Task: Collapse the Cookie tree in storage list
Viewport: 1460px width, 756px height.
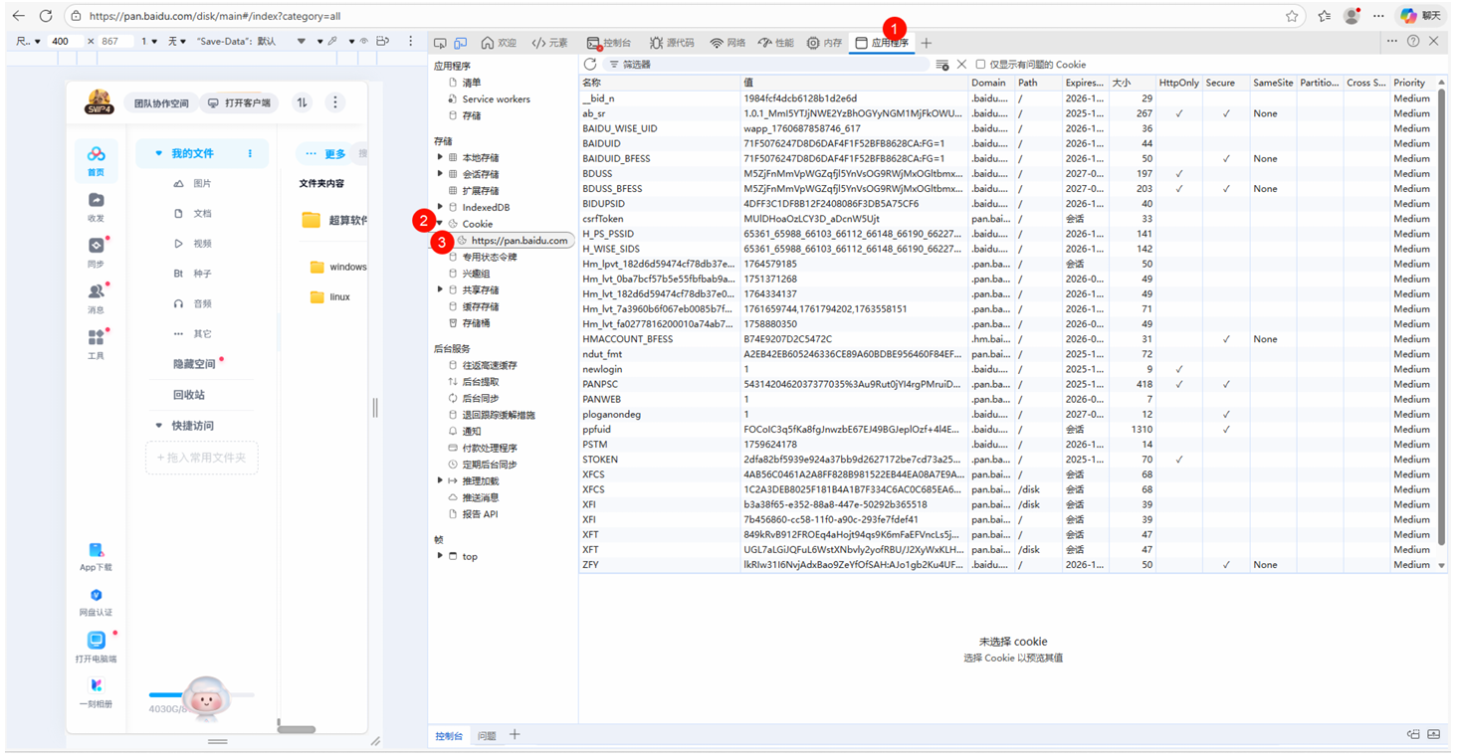Action: 439,224
